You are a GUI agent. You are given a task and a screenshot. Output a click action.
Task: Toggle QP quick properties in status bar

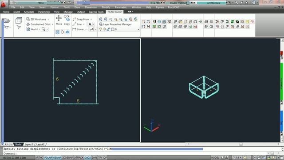click(105, 158)
